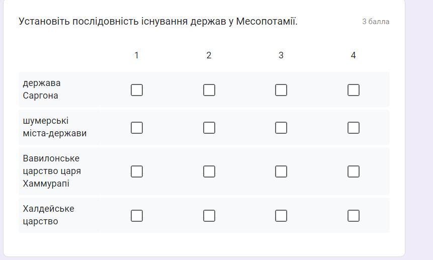Check column 2 for Вавилонське царство Хаммурапі
The width and height of the screenshot is (433, 260).
(x=209, y=171)
